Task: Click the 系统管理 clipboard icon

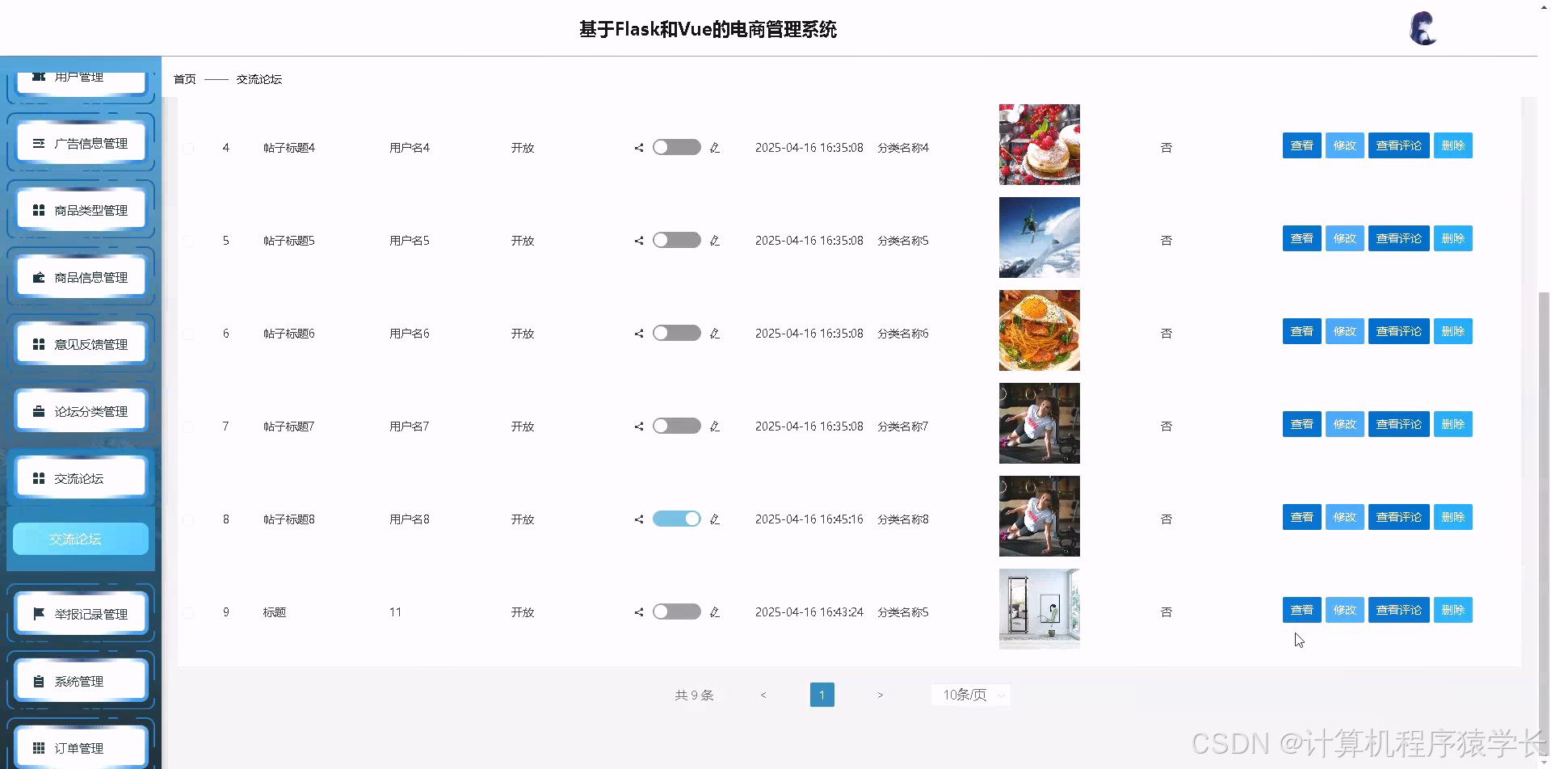Action: pyautogui.click(x=38, y=681)
